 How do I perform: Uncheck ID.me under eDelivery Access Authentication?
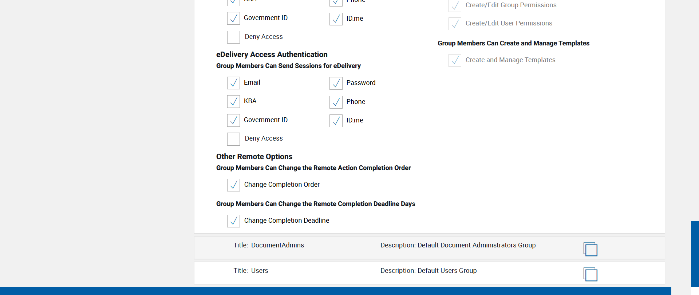pyautogui.click(x=336, y=121)
